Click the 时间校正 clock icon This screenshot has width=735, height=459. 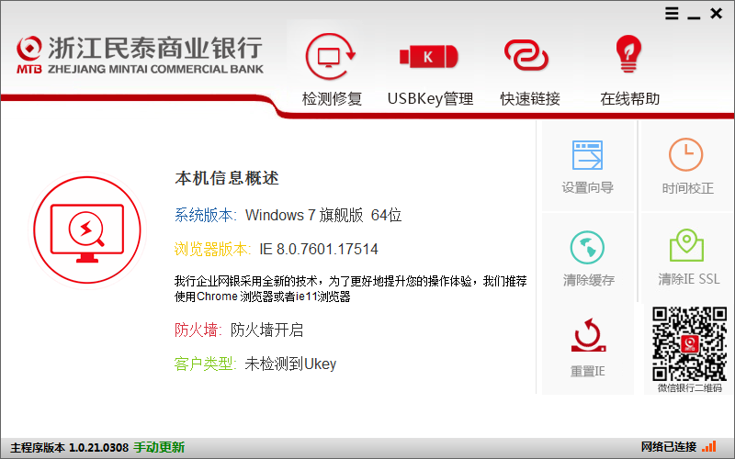click(685, 154)
